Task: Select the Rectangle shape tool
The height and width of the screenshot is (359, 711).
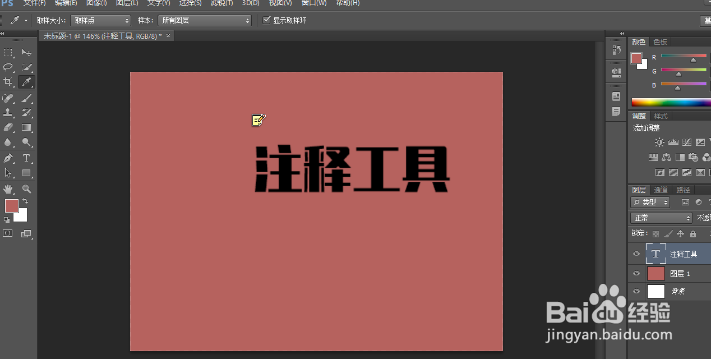Action: coord(26,173)
